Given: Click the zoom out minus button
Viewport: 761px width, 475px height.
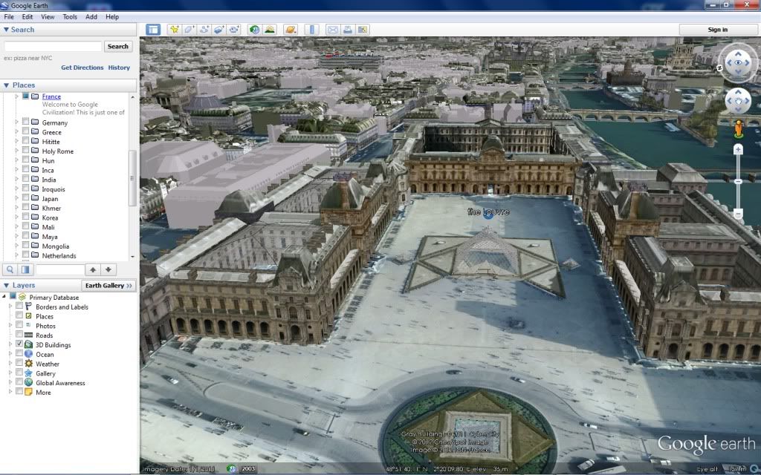Looking at the screenshot, I should [x=738, y=214].
